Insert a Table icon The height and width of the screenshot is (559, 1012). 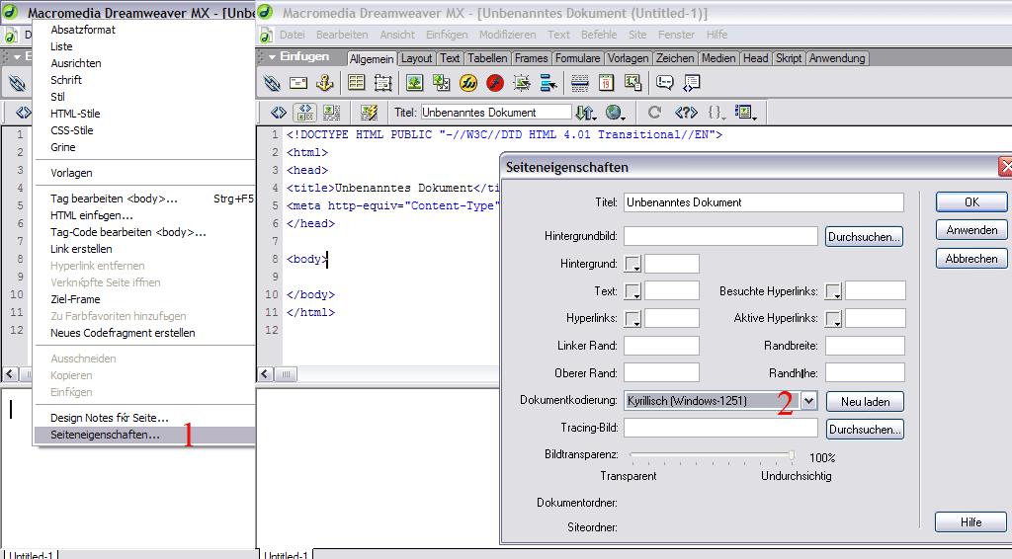tap(356, 83)
